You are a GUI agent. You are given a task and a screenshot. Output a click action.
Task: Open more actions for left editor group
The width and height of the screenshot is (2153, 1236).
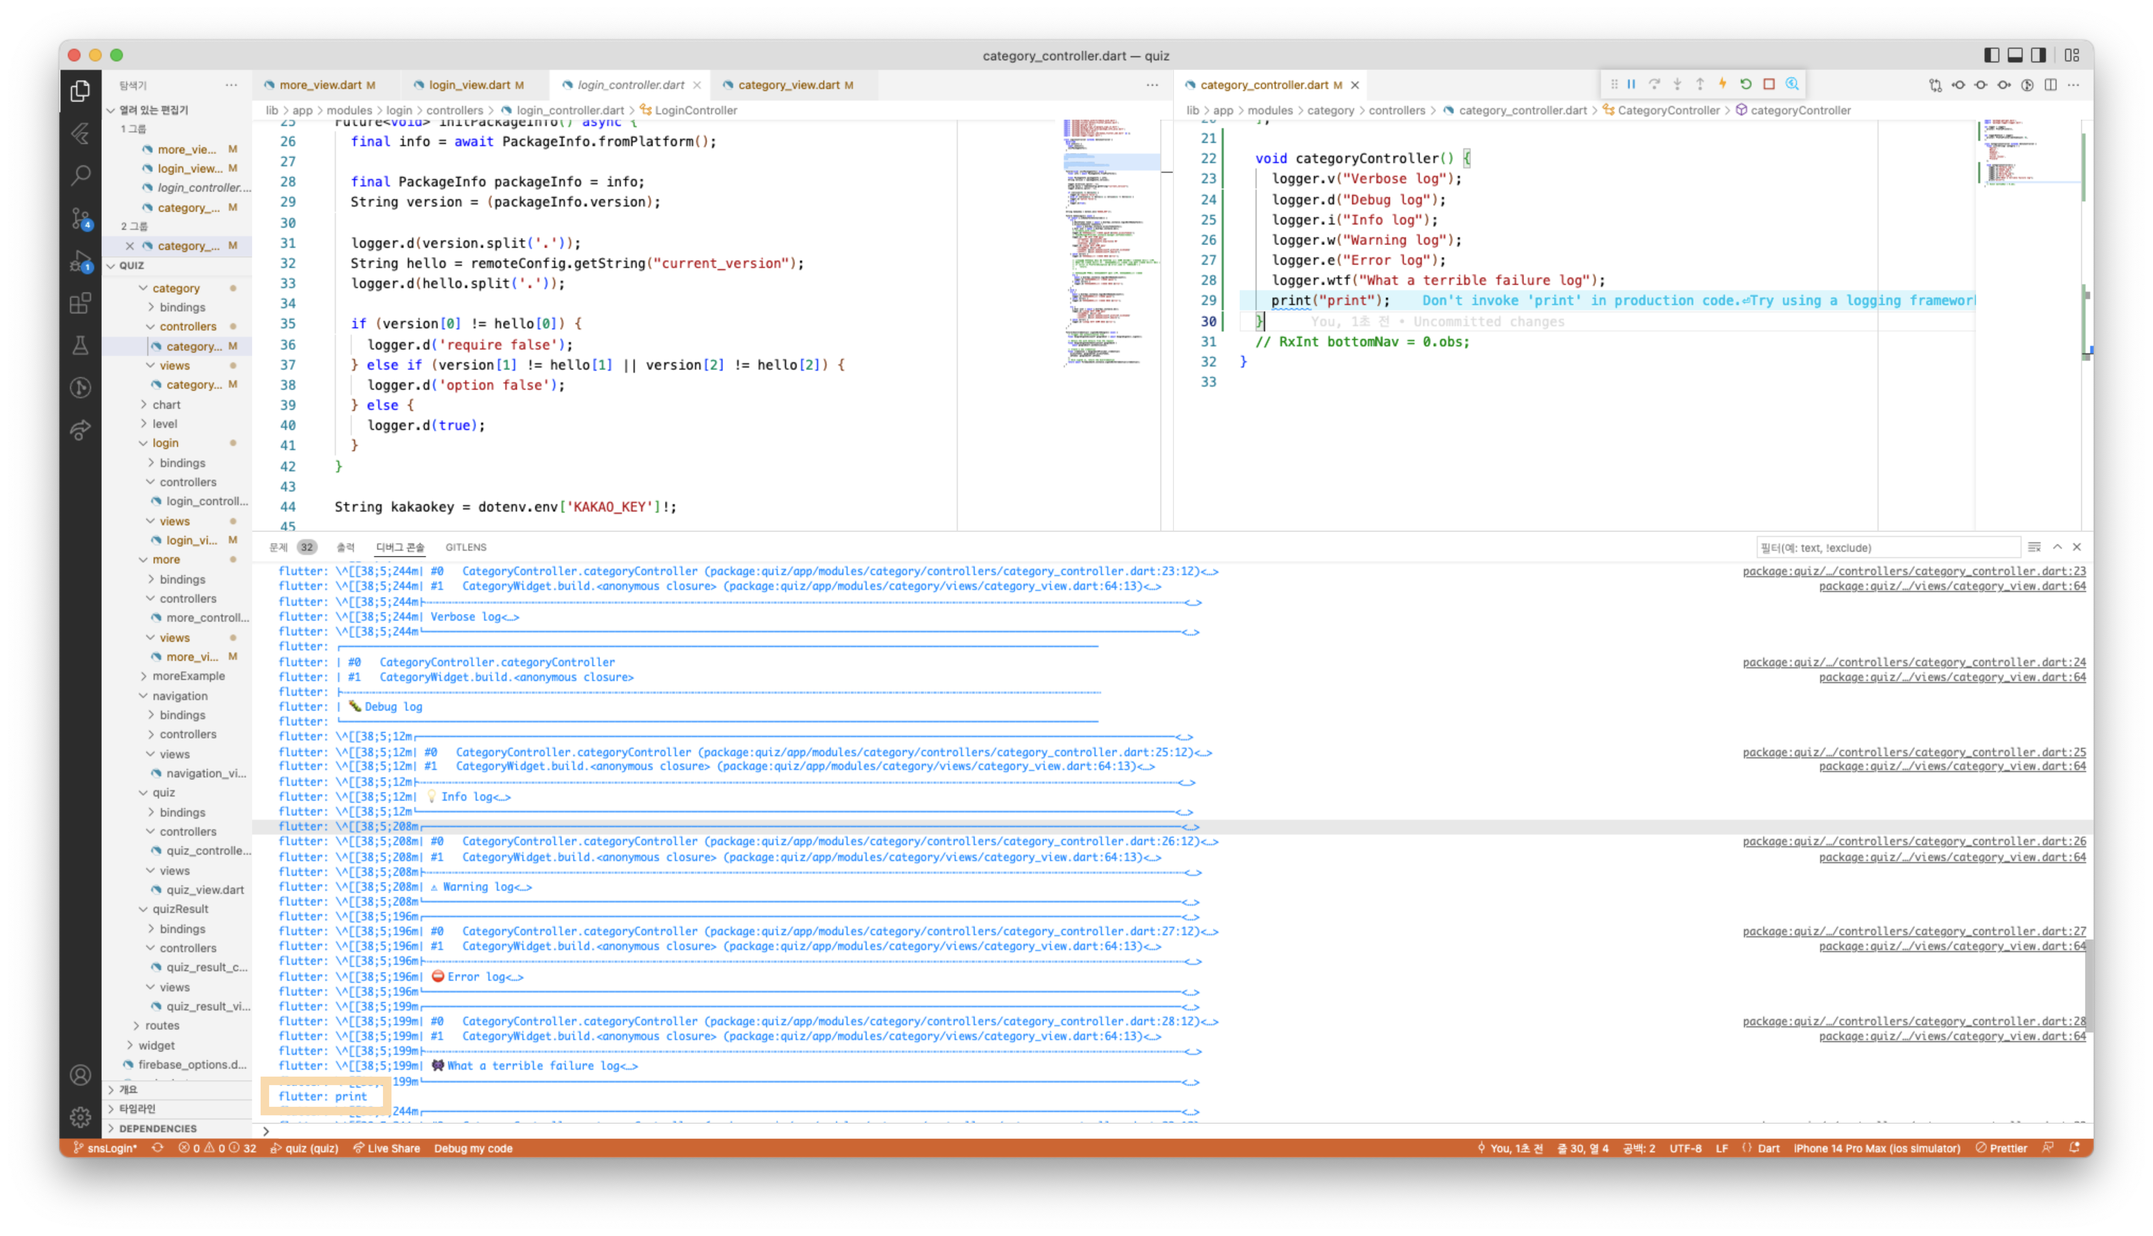(x=1151, y=85)
